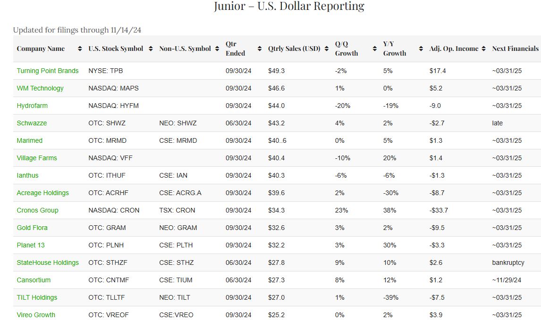This screenshot has width=541, height=320.
Task: Open the Vireo Growth link
Action: pos(36,315)
